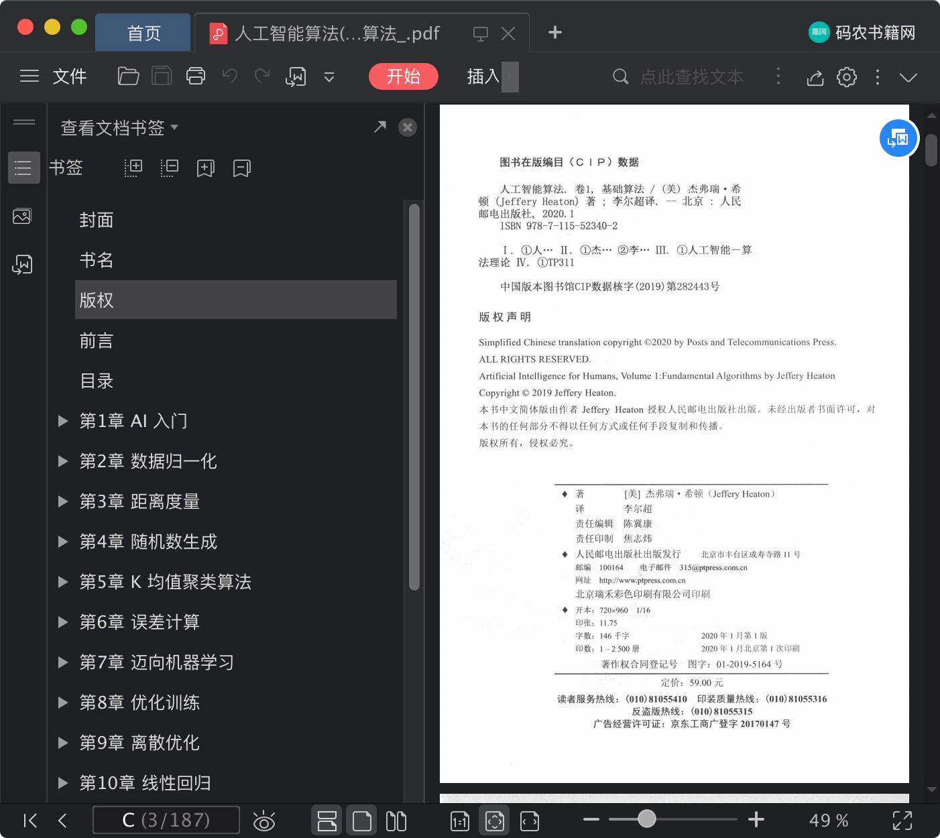The image size is (940, 838).
Task: Expand all bookmarks icon
Action: point(133,168)
